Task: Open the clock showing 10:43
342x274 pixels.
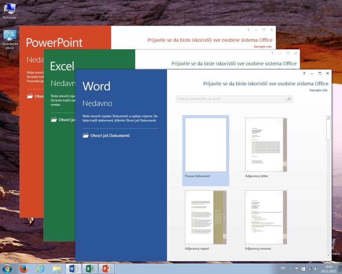Action: 329,269
